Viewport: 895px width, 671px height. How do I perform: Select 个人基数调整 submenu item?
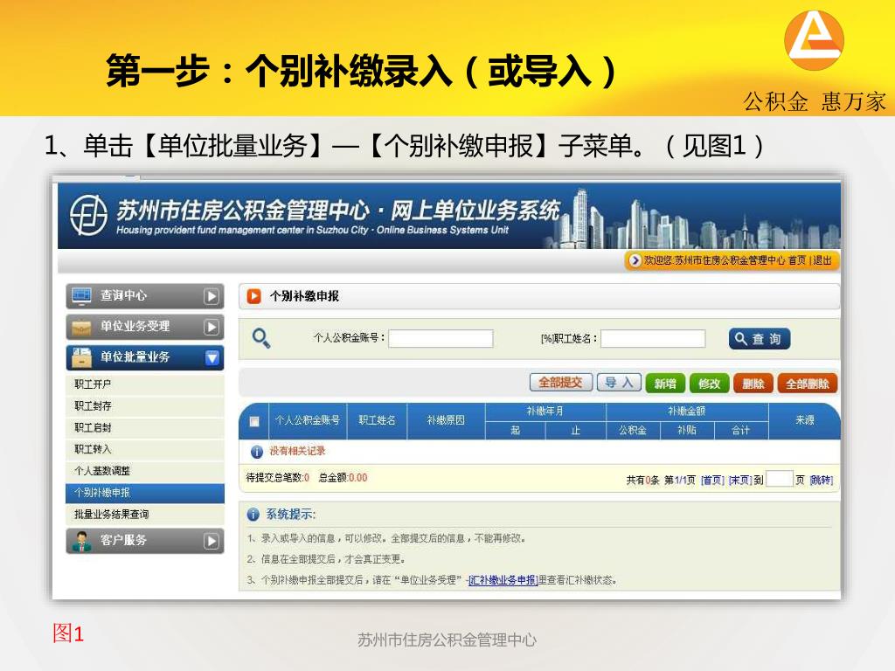pos(145,471)
